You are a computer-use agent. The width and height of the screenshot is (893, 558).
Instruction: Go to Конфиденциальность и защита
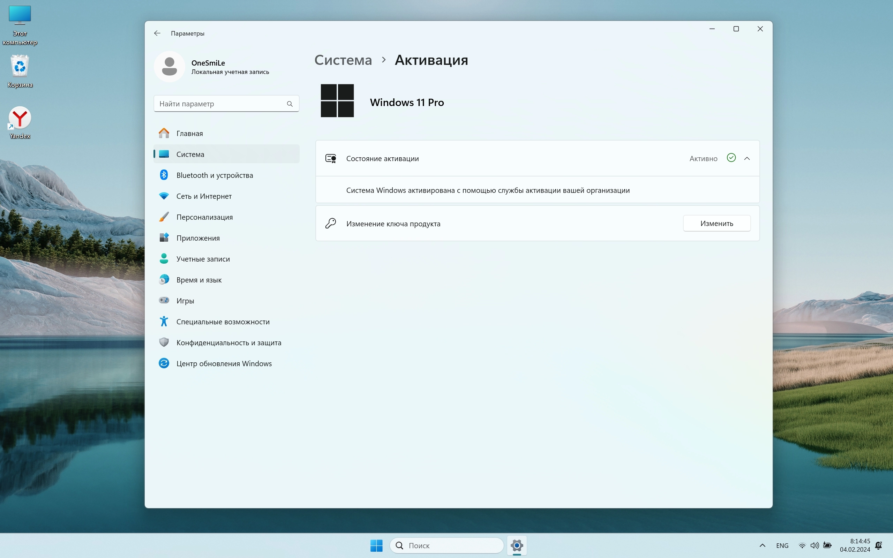tap(228, 342)
